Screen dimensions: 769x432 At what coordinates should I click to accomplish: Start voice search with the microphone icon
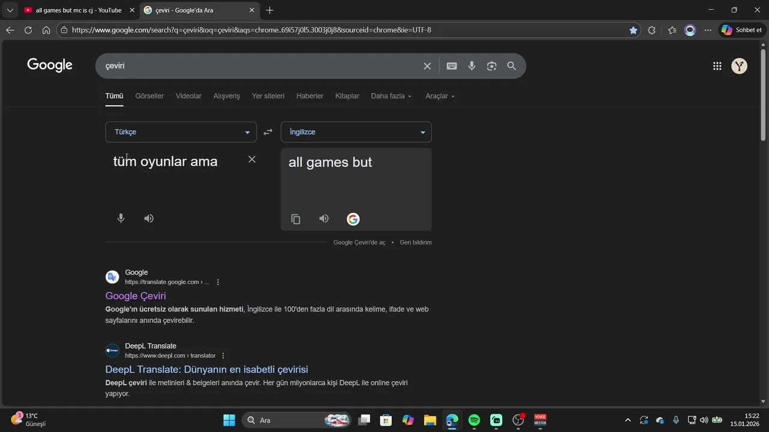coord(472,66)
